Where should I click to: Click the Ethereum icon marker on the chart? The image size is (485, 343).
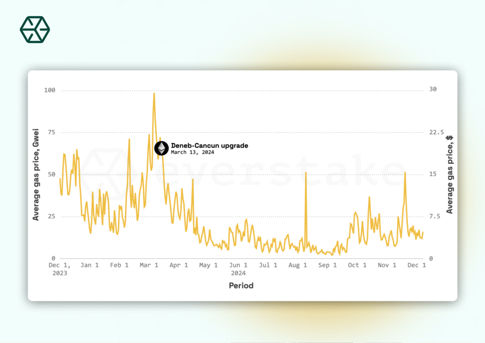tap(162, 148)
